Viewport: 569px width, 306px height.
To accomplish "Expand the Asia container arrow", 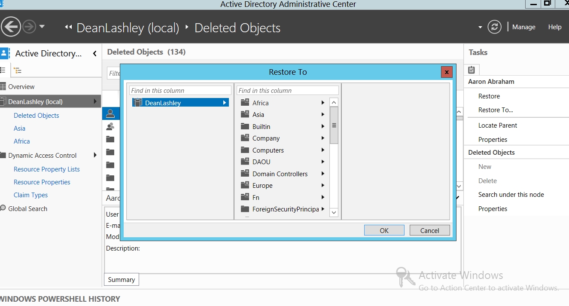I will point(323,115).
